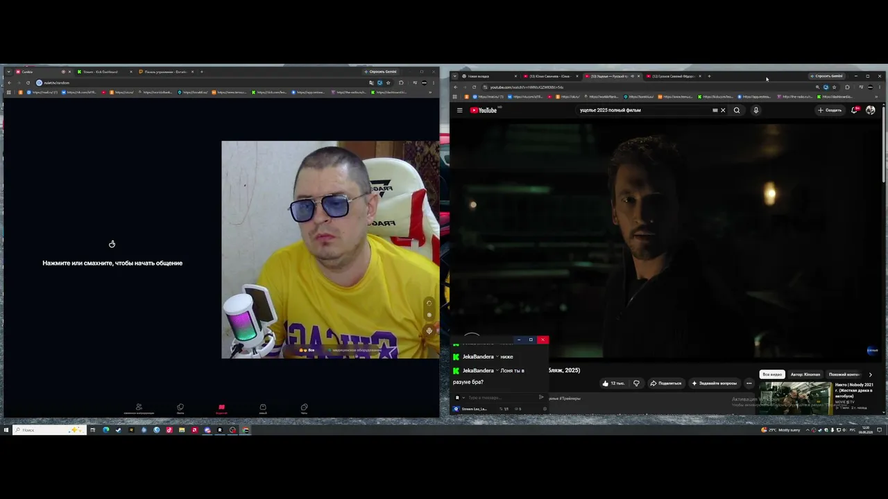Switch to the Новая вкладка tab
Viewport: 888px width, 499px height.
point(489,76)
